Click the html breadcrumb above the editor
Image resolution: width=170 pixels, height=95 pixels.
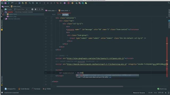tap(54, 15)
